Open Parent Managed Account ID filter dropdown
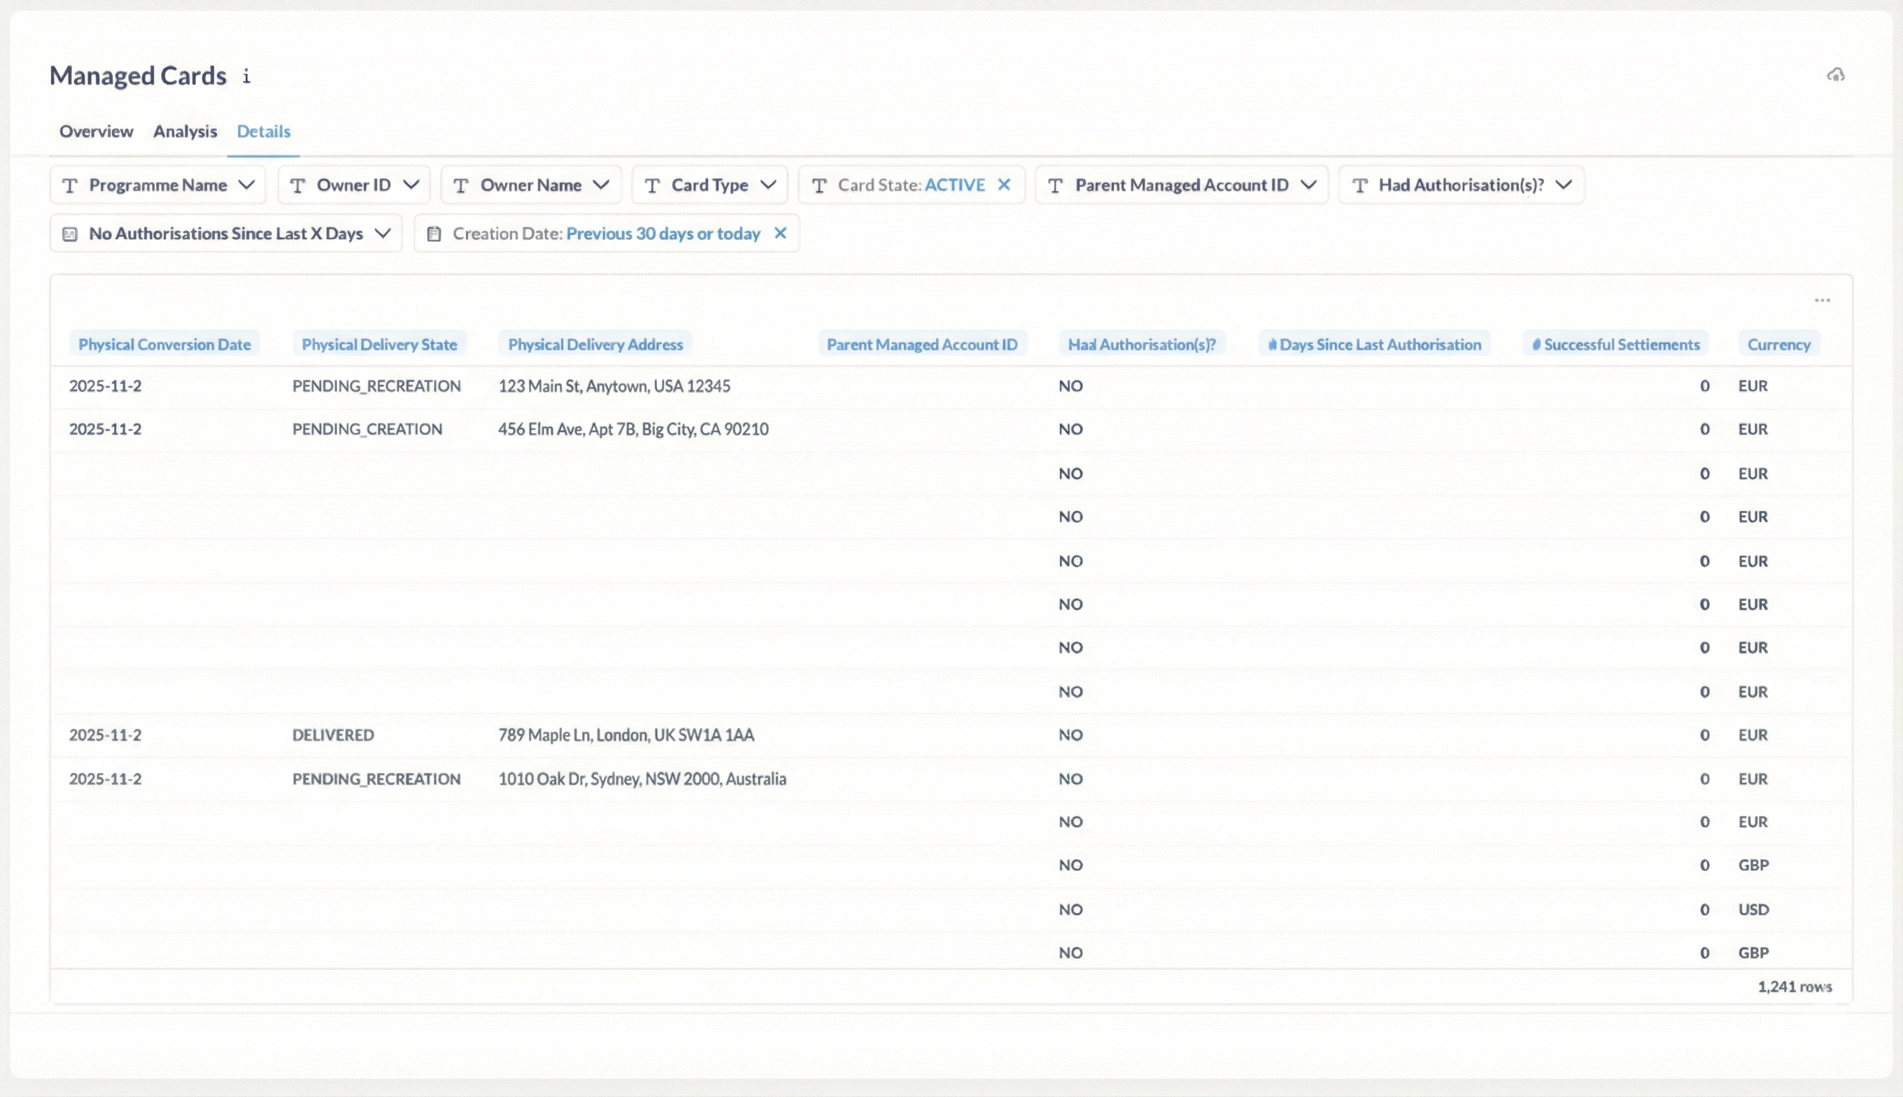The height and width of the screenshot is (1097, 1903). tap(1308, 185)
